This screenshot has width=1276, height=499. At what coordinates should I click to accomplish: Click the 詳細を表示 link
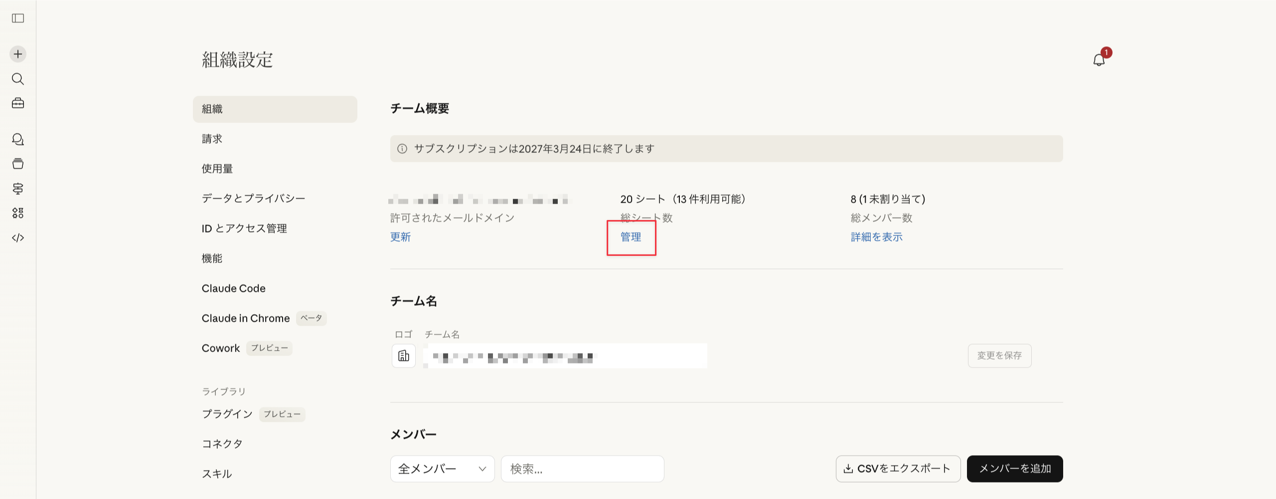876,237
